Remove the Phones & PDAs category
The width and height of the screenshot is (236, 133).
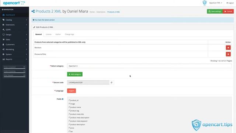(x=228, y=54)
